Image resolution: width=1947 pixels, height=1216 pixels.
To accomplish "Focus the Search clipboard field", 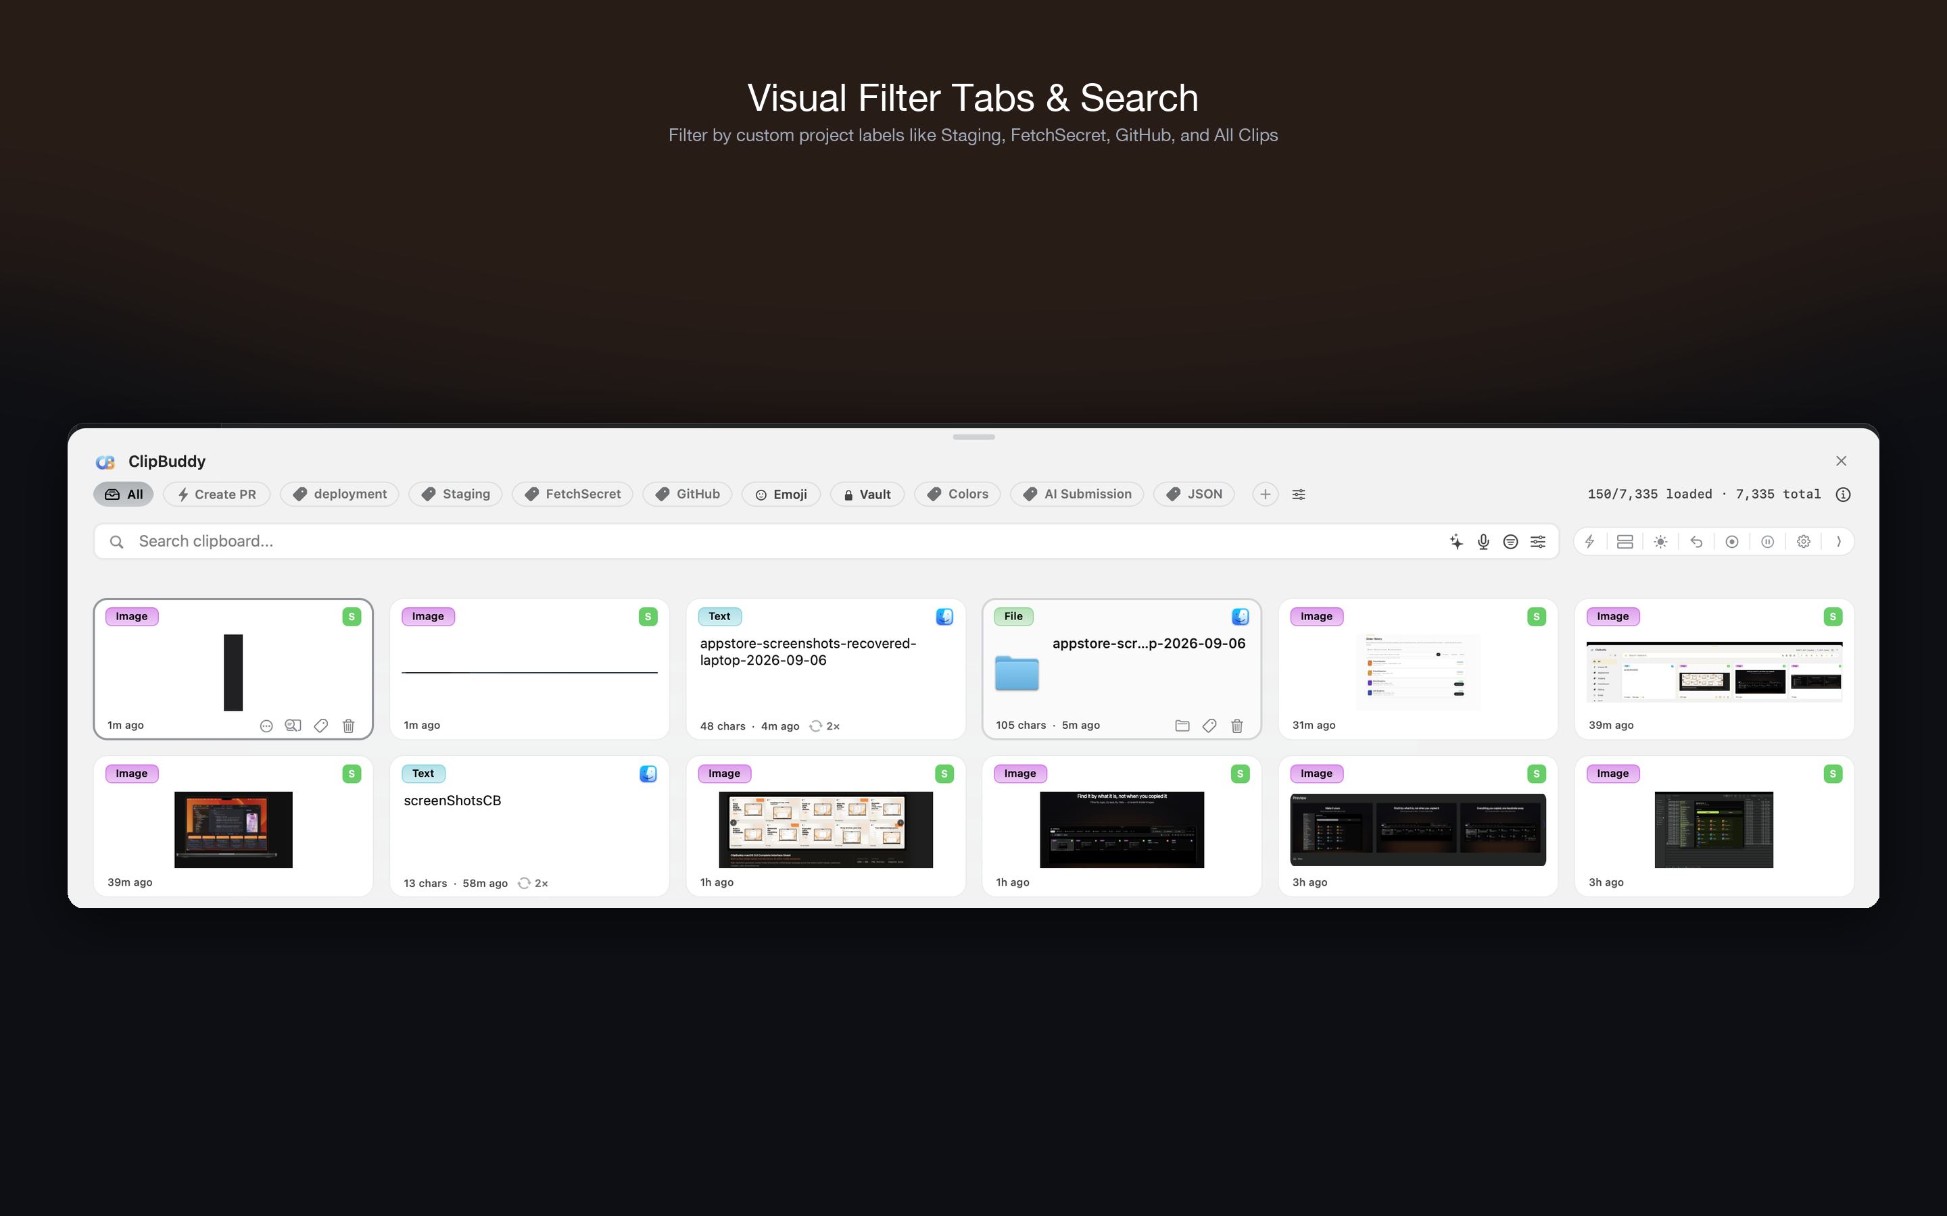I will click(826, 542).
